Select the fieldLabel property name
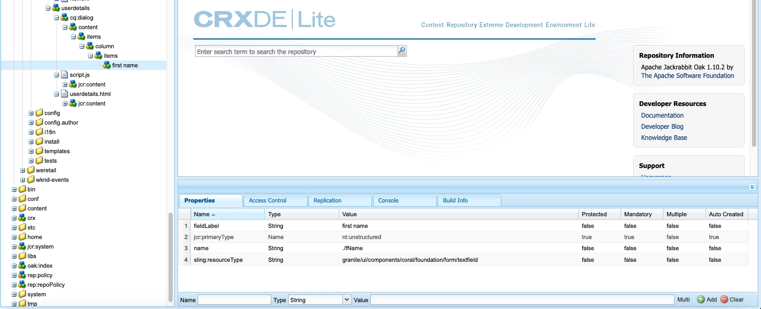Screen dimensions: 761x309 click(x=206, y=226)
